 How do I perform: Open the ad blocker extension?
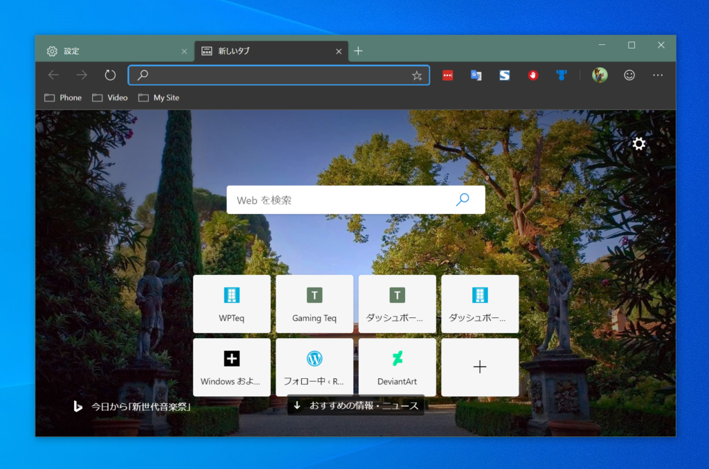(x=532, y=75)
